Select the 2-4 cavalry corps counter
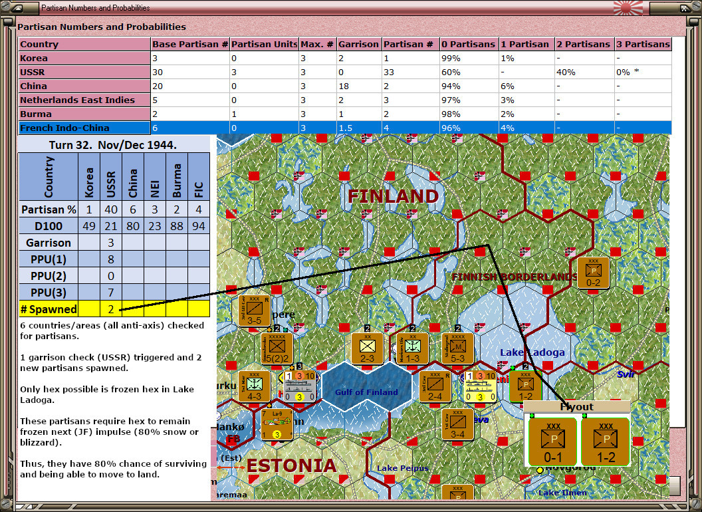 pos(435,386)
